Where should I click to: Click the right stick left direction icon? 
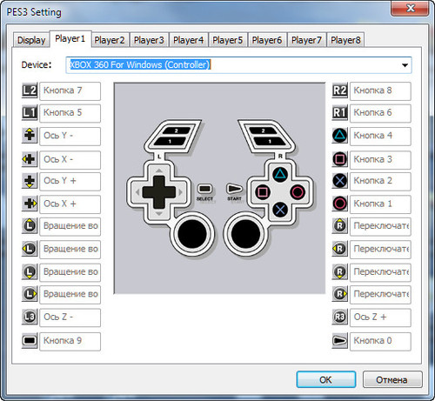pos(340,249)
